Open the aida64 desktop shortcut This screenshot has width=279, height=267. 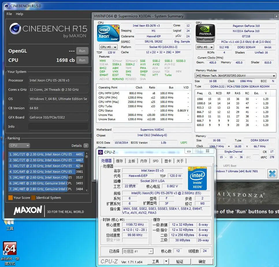click(x=10, y=253)
